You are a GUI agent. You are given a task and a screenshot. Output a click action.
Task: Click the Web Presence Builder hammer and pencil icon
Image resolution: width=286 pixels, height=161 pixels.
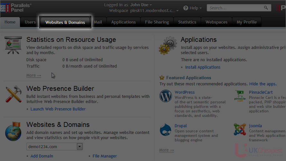point(14,94)
